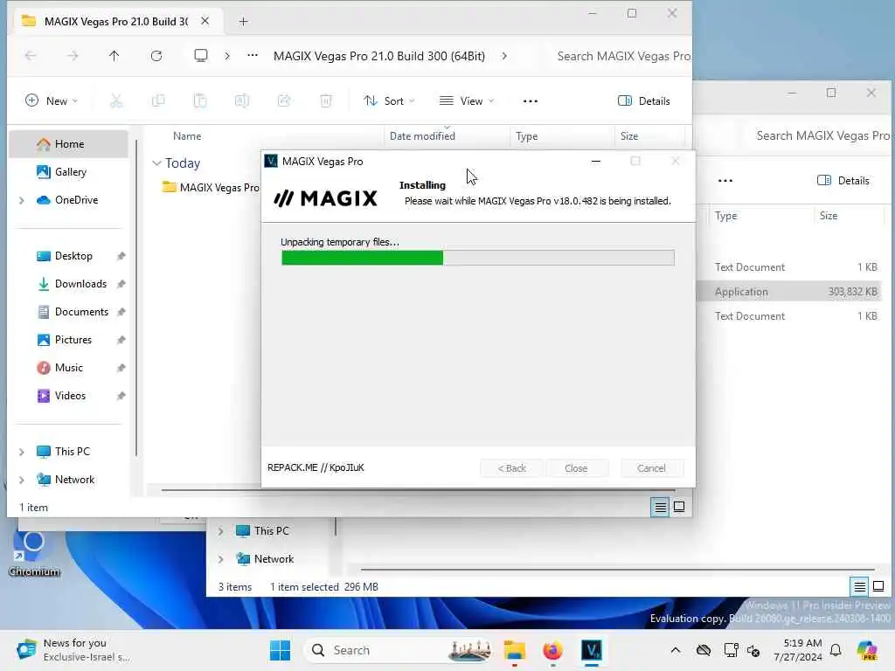This screenshot has width=895, height=671.
Task: Toggle Details pane in back Explorer window
Action: (843, 181)
